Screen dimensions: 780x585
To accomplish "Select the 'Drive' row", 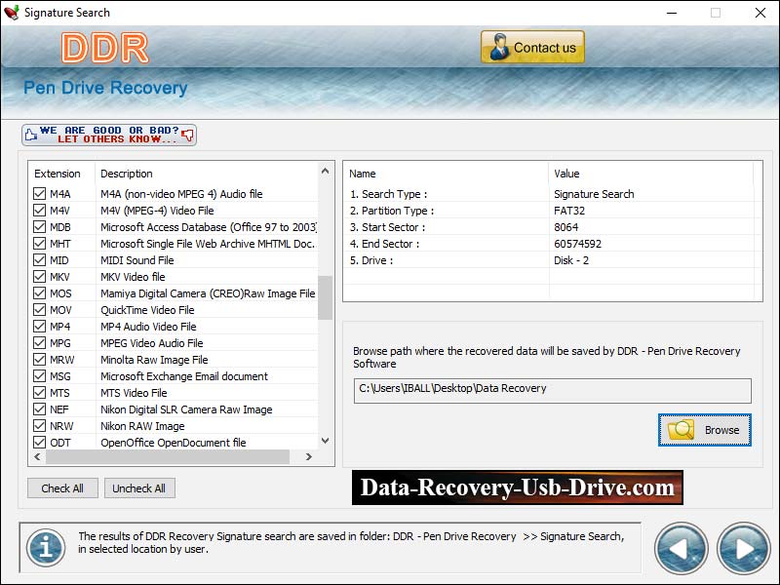I will tap(553, 260).
